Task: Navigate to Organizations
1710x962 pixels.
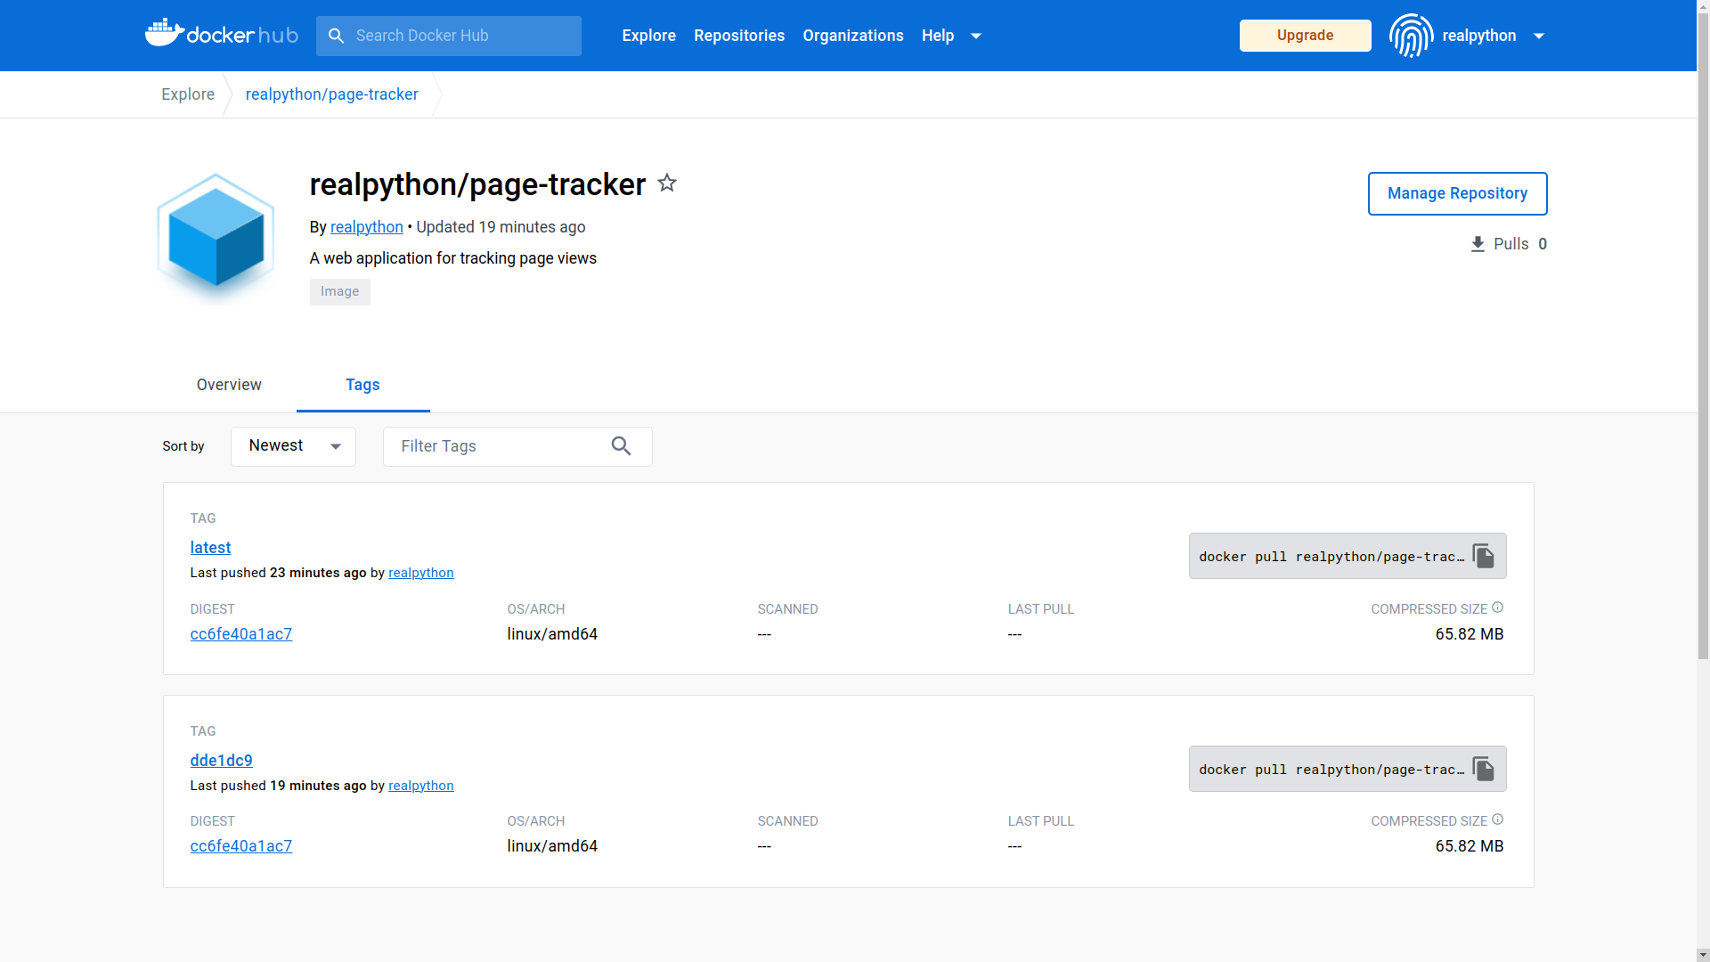Action: (x=852, y=36)
